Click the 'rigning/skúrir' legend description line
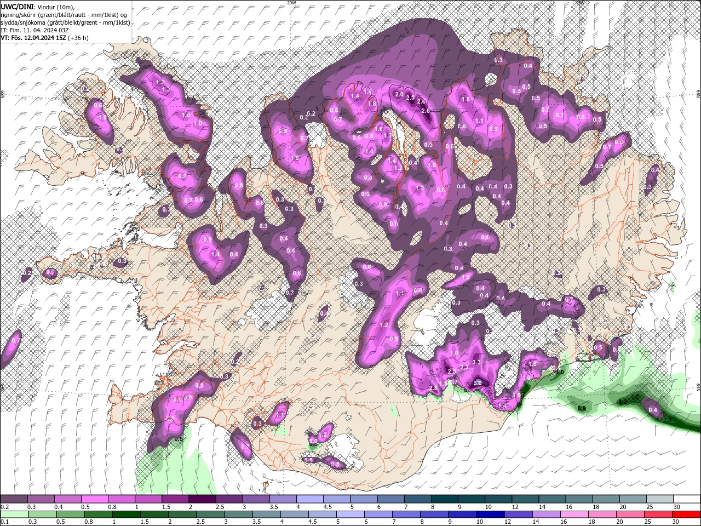Screen dimensions: 701x526 (x=64, y=15)
